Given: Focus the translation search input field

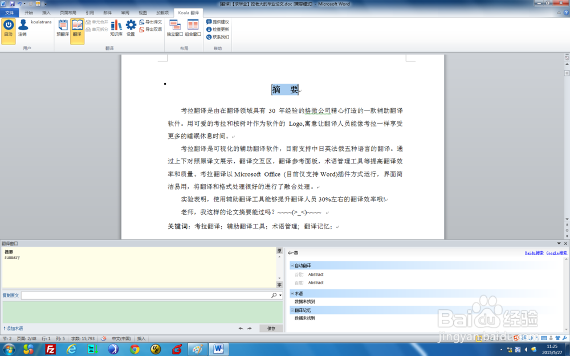Looking at the screenshot, I should [145, 295].
